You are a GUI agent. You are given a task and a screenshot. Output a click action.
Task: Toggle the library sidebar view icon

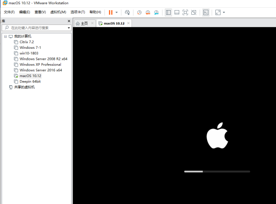[168, 12]
